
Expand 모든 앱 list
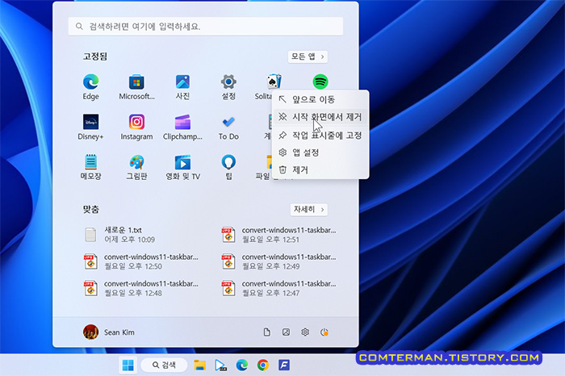[308, 56]
